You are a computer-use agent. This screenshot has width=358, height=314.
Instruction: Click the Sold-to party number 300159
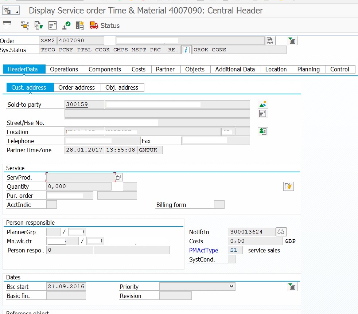pos(77,105)
